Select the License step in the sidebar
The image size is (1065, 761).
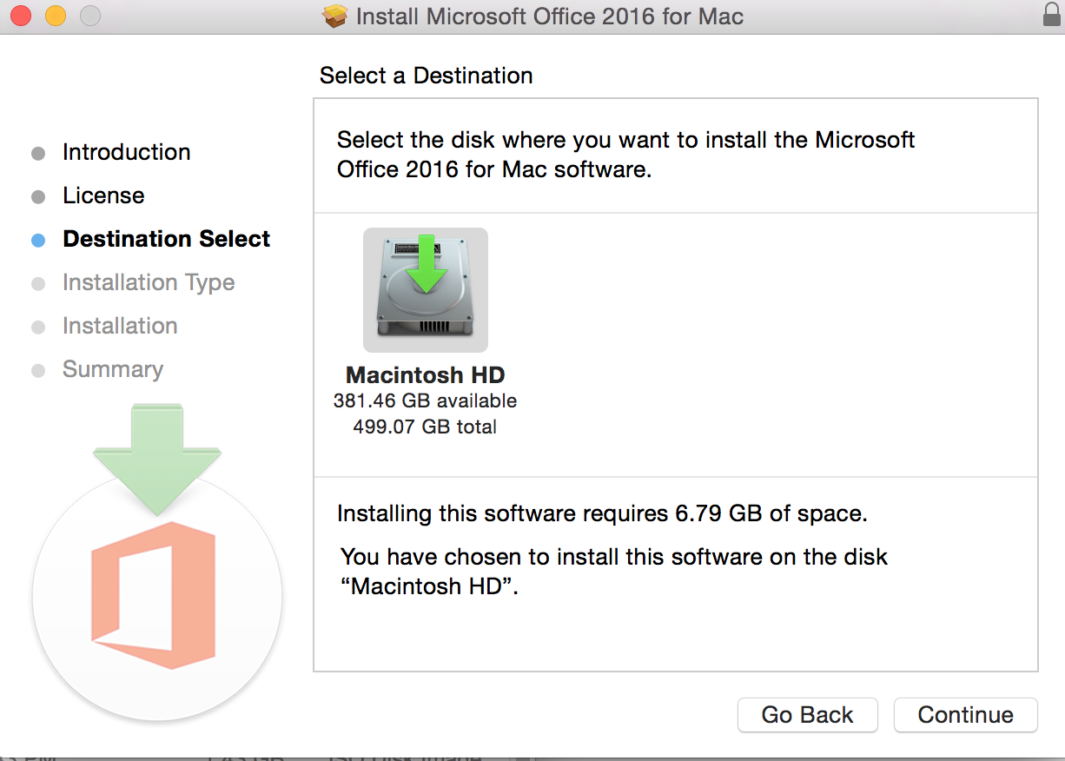(103, 195)
